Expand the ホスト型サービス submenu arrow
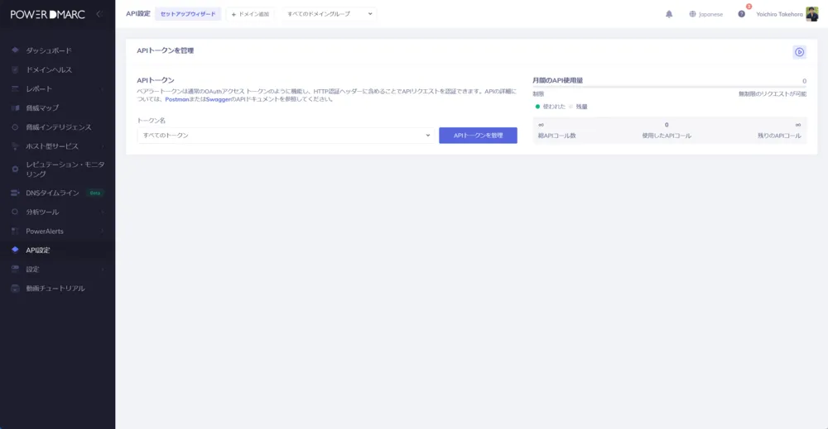The height and width of the screenshot is (429, 828). click(x=103, y=146)
